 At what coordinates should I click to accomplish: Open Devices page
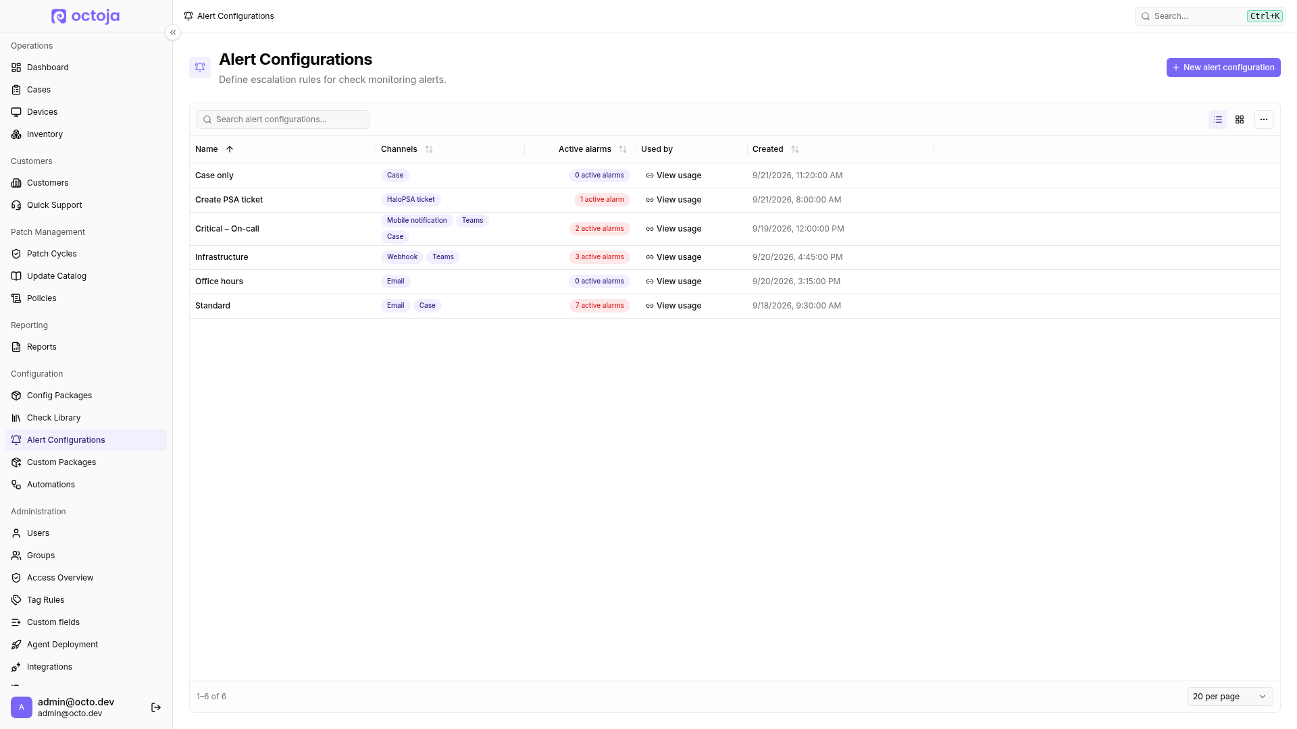(x=86, y=112)
